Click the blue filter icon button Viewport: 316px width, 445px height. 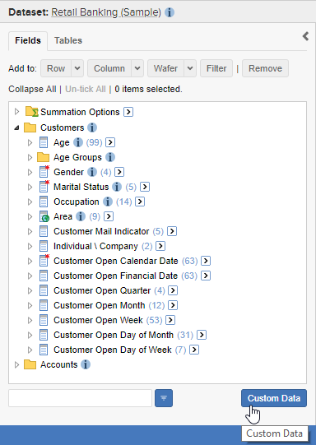[x=164, y=398]
